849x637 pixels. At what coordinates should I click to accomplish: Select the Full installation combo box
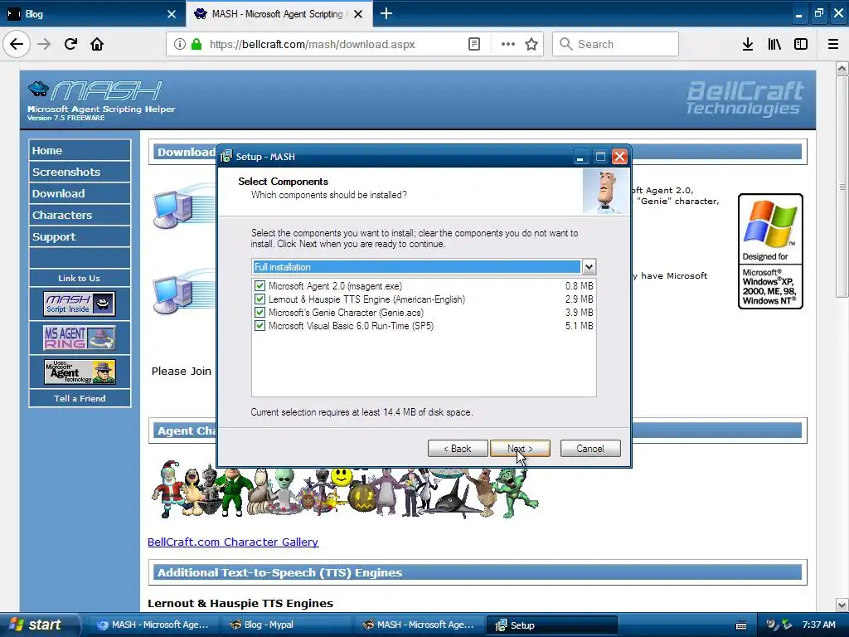(x=424, y=266)
